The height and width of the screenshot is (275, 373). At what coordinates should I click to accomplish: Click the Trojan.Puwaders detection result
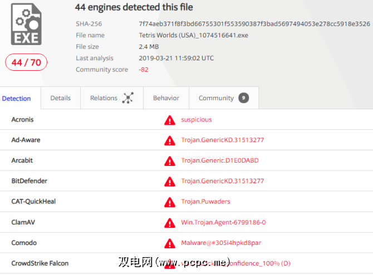click(205, 202)
